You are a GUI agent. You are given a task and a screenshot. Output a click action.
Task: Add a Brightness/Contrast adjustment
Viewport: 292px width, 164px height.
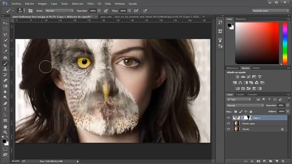(237, 77)
